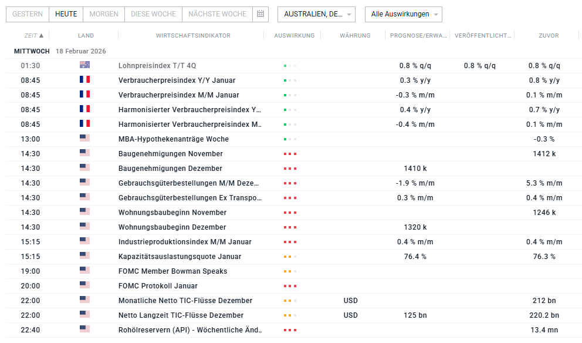The width and height of the screenshot is (582, 343).
Task: Click the impact dots for Industrieproduktionsindex M/M Januar
Action: [290, 241]
